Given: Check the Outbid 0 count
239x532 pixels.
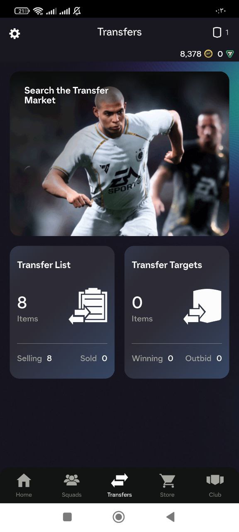Looking at the screenshot, I should coord(203,358).
